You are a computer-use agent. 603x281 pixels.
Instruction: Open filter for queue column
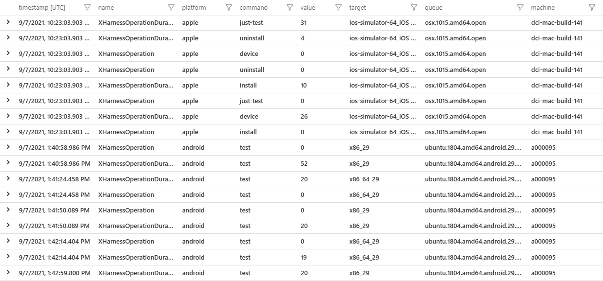(520, 8)
